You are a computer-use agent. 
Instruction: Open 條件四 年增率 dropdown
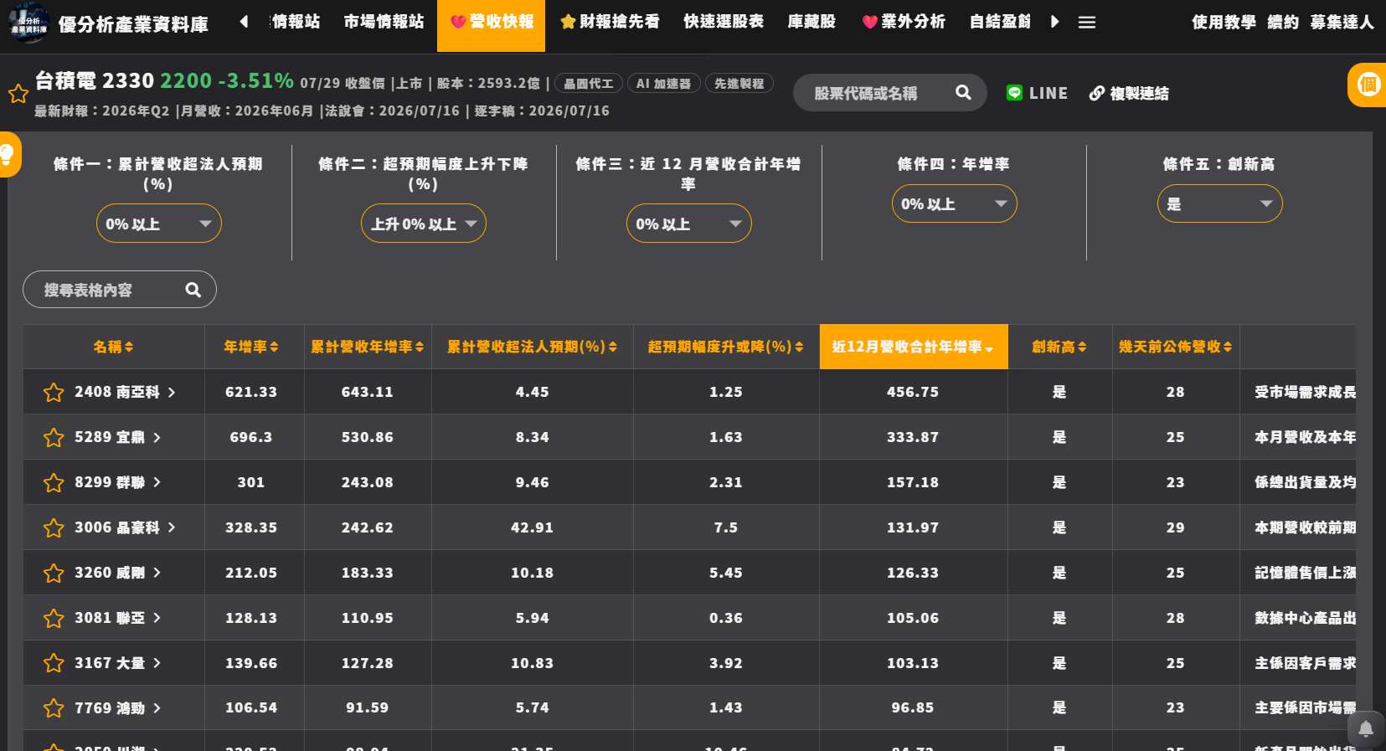coord(954,203)
